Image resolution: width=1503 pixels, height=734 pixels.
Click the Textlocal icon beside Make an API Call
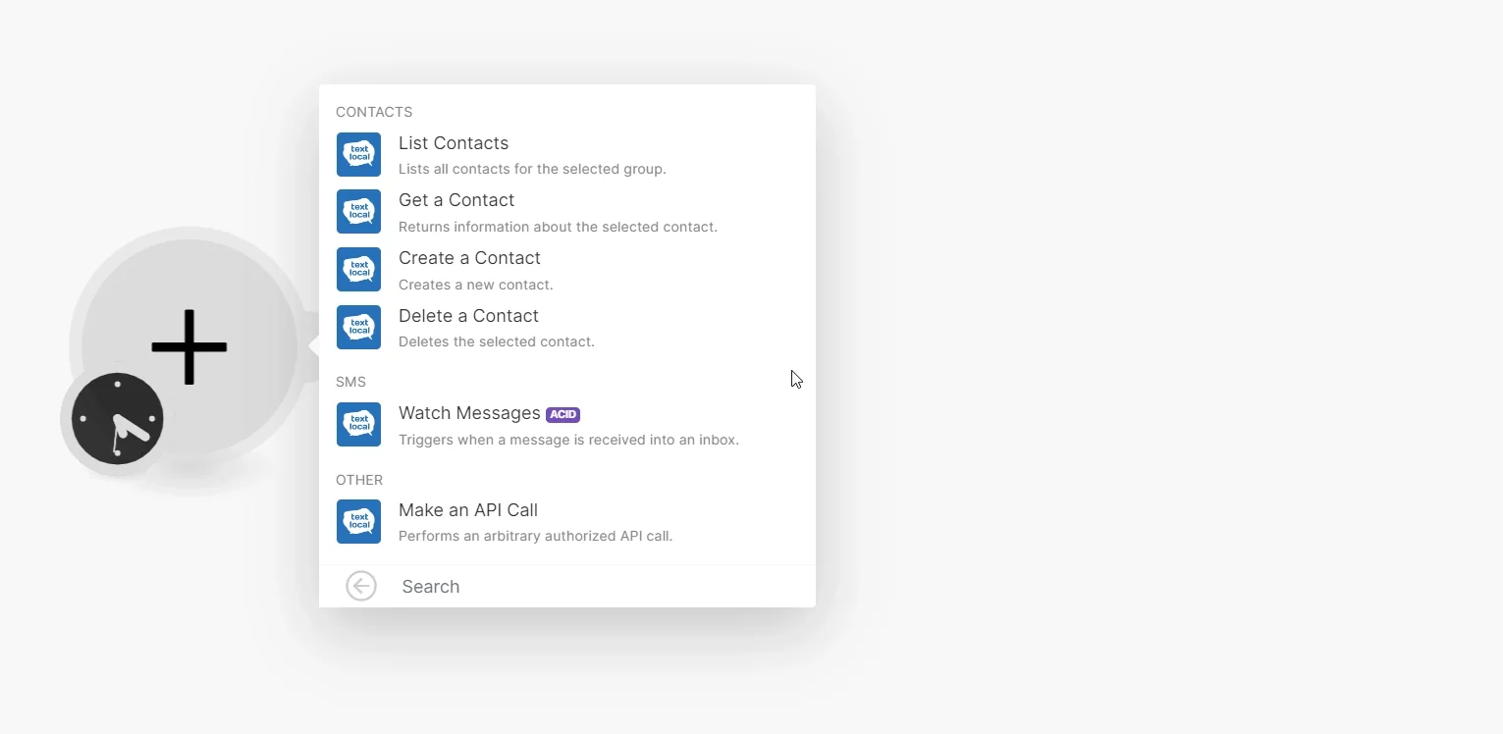click(358, 522)
